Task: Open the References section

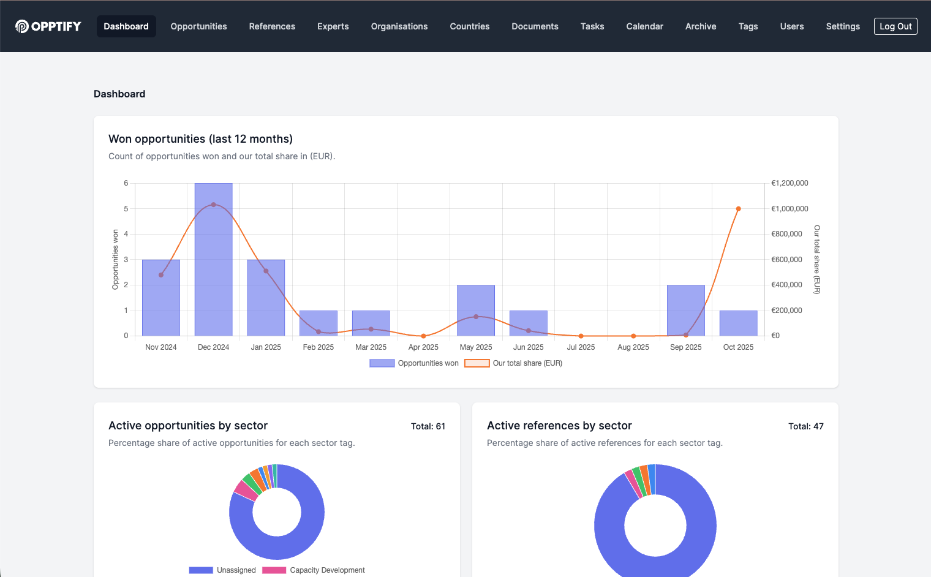Action: (272, 26)
